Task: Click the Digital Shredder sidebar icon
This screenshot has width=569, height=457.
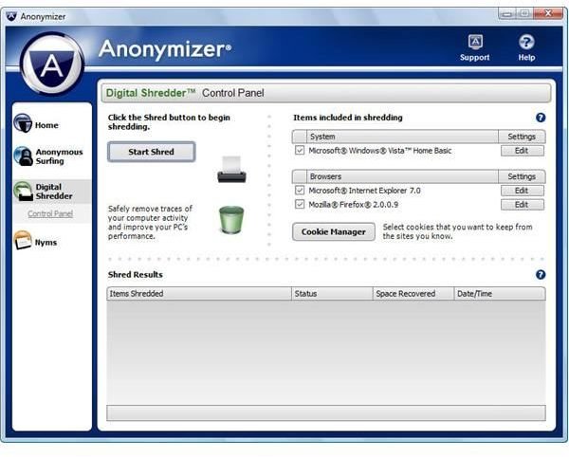Action: [24, 192]
